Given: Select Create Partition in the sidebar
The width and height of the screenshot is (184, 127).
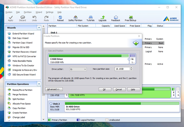Looking at the screenshot, I should [20, 113].
